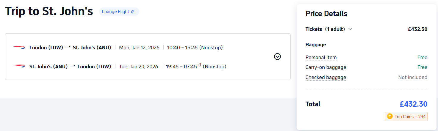Click the pencil edit icon beside Change Flight

point(133,12)
